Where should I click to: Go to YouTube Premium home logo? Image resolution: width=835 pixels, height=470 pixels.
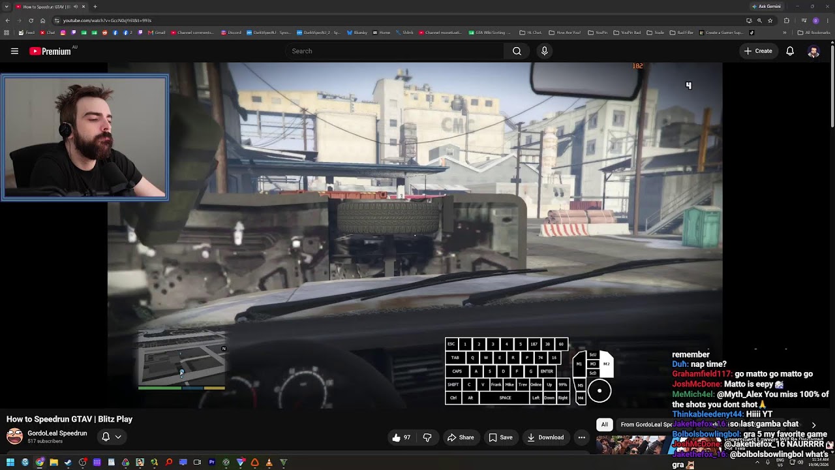tap(50, 51)
